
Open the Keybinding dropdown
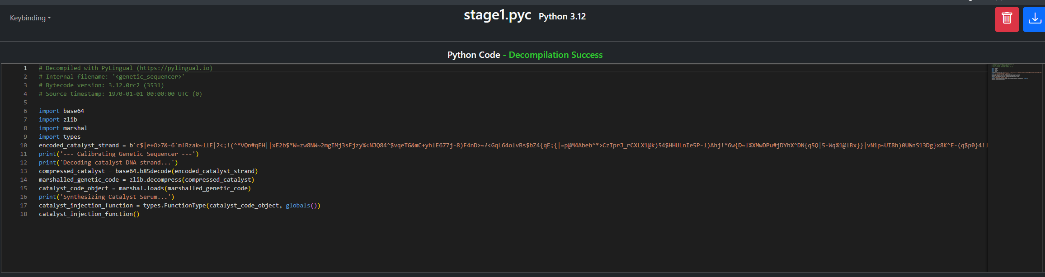(x=30, y=18)
